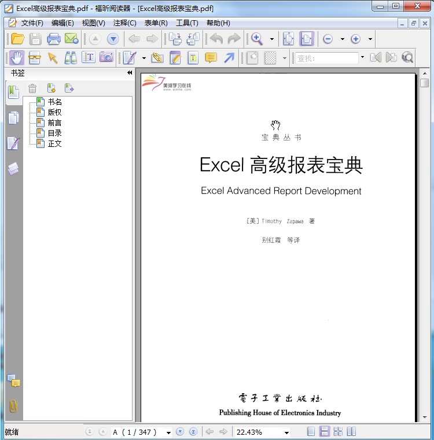The width and height of the screenshot is (434, 440).
Task: Open the search options dropdown arrow
Action: coord(362,57)
